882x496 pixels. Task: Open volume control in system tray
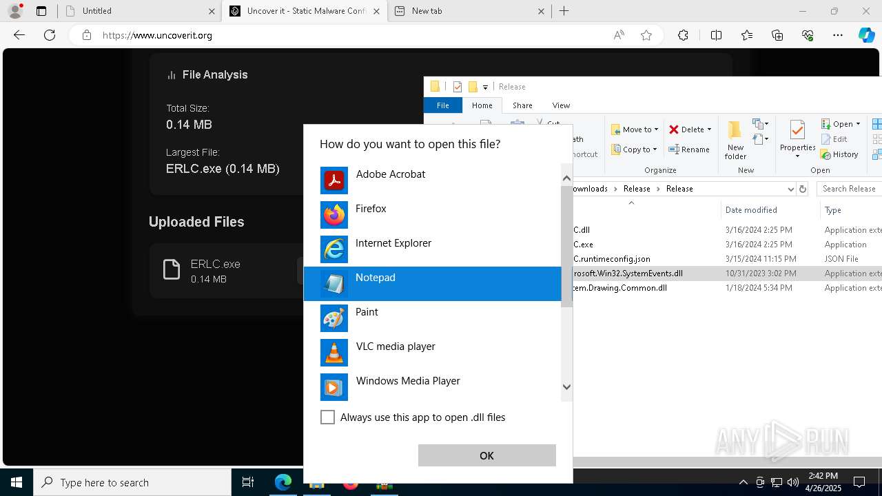coord(793,482)
